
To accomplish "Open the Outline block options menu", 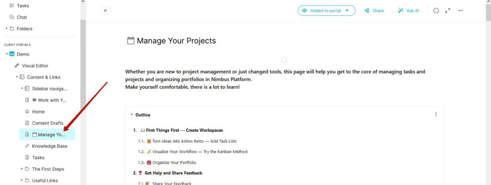I will pyautogui.click(x=435, y=115).
